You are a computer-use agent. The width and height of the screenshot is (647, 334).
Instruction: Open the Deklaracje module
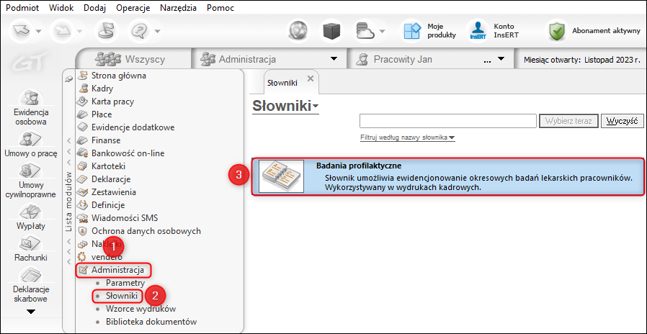coord(111,179)
